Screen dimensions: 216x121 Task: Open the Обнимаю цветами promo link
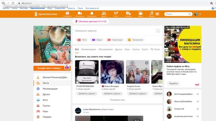click(91, 22)
